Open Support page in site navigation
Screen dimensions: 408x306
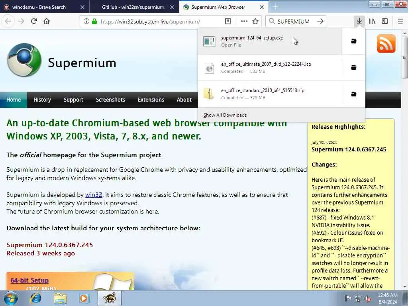[73, 100]
